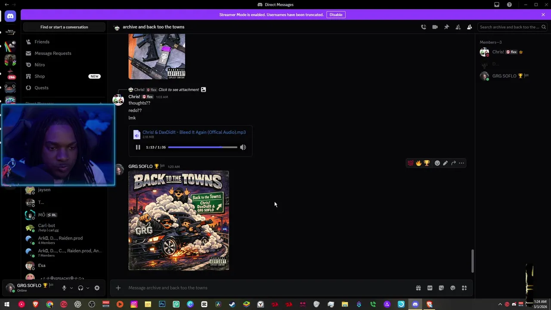The height and width of the screenshot is (310, 551).
Task: Open the Apps launcher in message box
Action: point(464,288)
